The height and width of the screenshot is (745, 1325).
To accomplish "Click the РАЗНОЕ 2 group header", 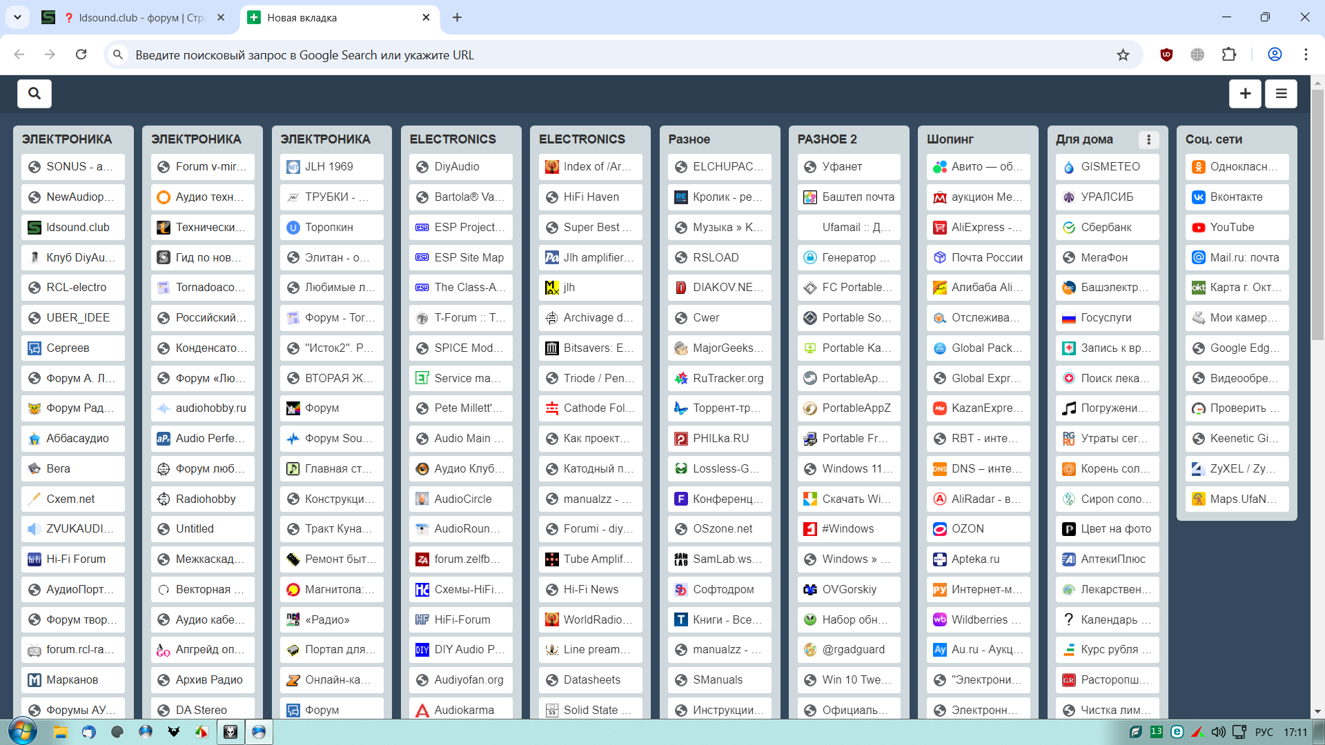I will point(827,139).
